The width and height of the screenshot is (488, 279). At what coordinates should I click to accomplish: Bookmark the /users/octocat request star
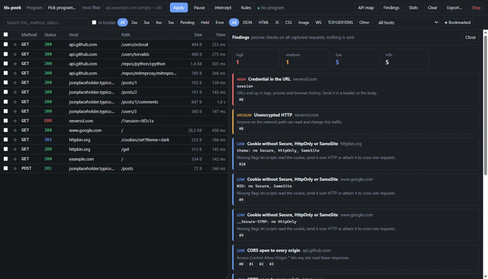(15, 45)
